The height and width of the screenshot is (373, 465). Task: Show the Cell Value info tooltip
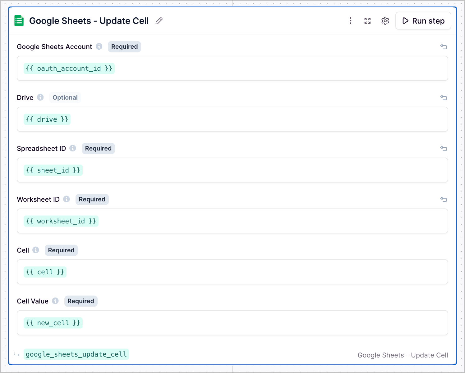click(55, 301)
